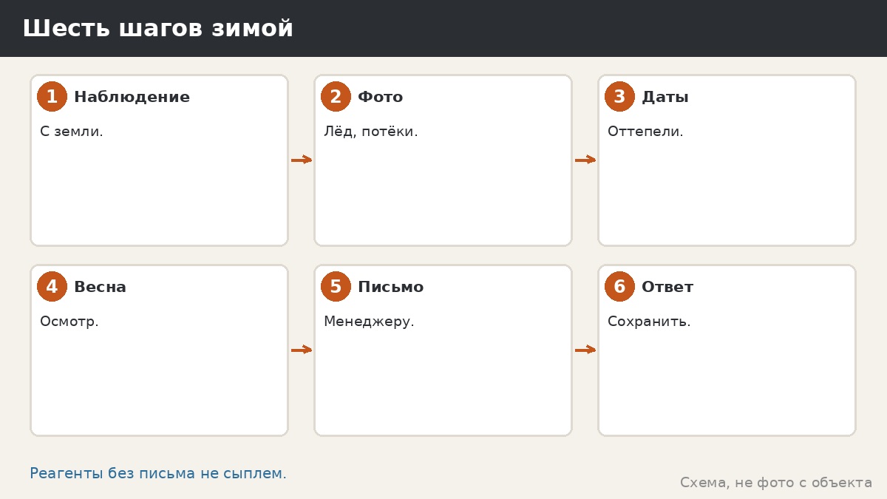
Task: Click the orange number 1 badge
Action: (x=52, y=97)
